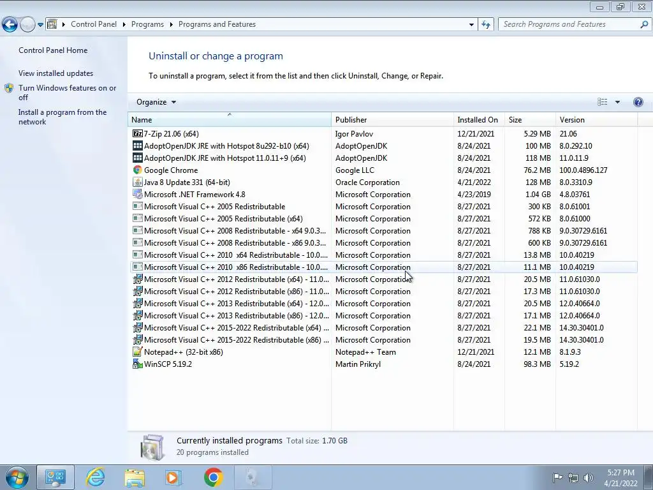This screenshot has height=490, width=653.
Task: Launch Chrome from the taskbar
Action: [x=213, y=477]
